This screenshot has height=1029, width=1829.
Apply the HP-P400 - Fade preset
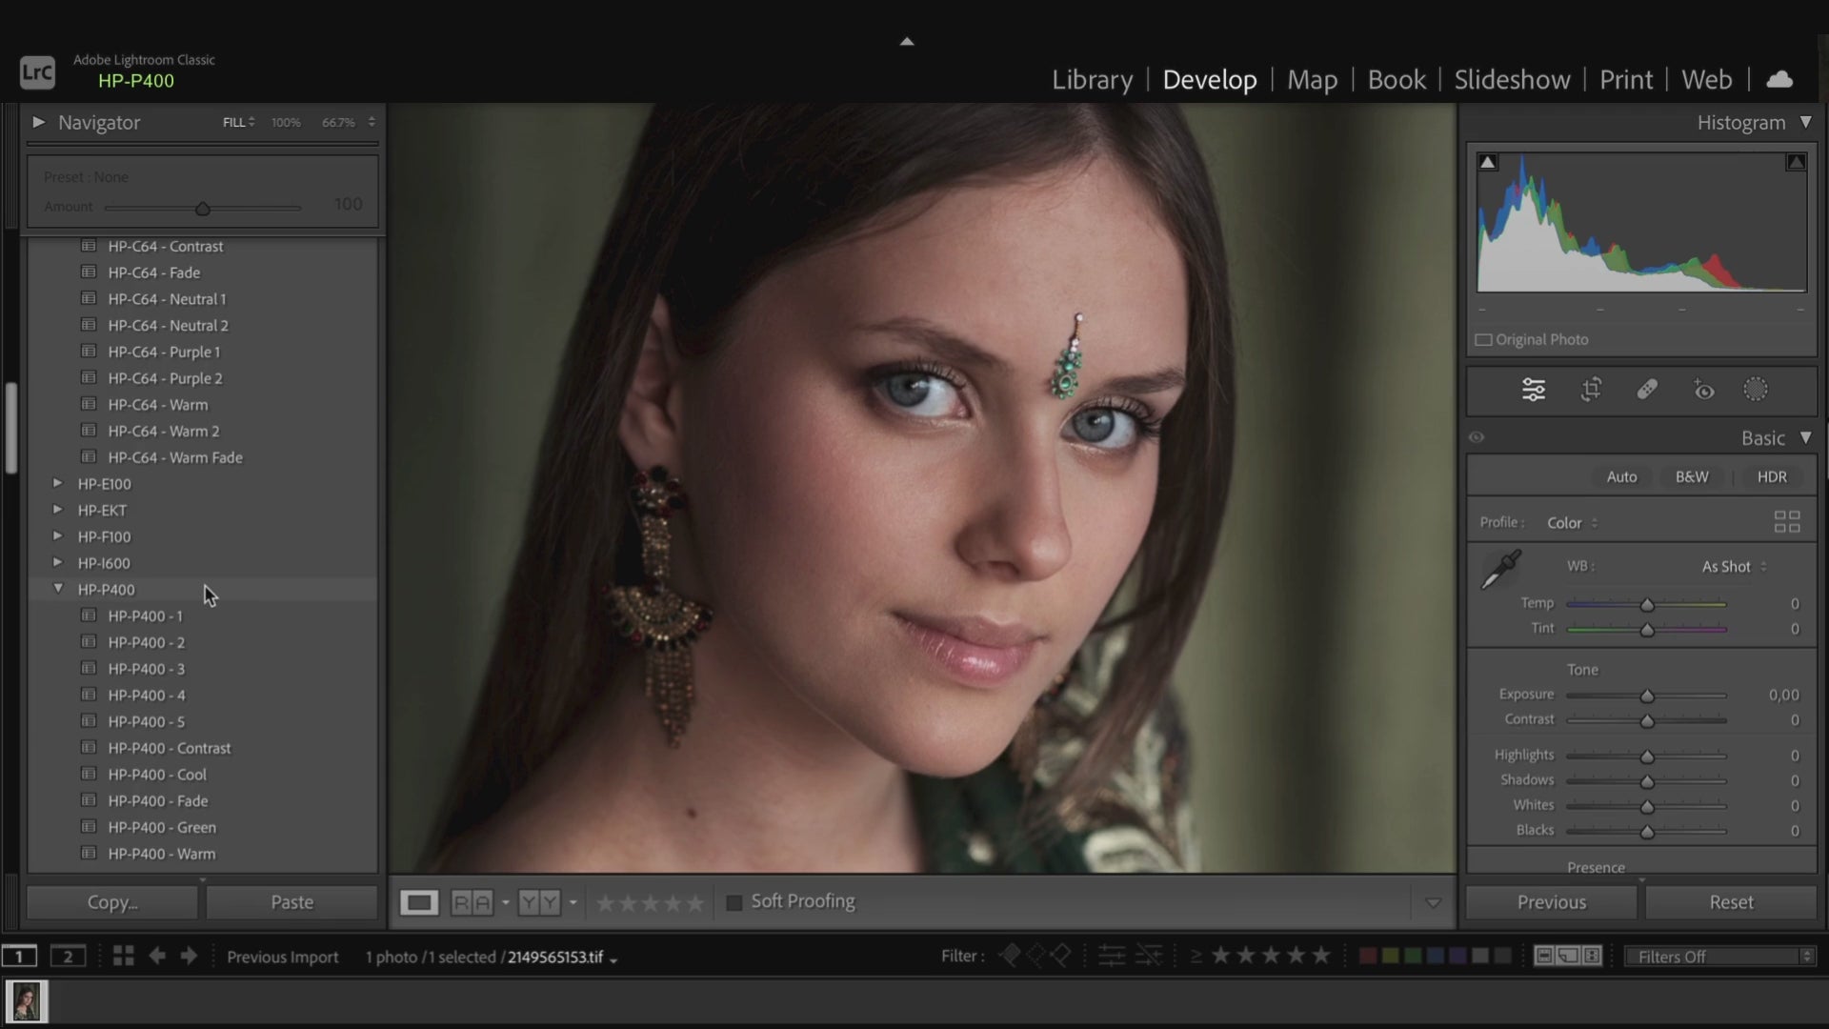coord(158,801)
